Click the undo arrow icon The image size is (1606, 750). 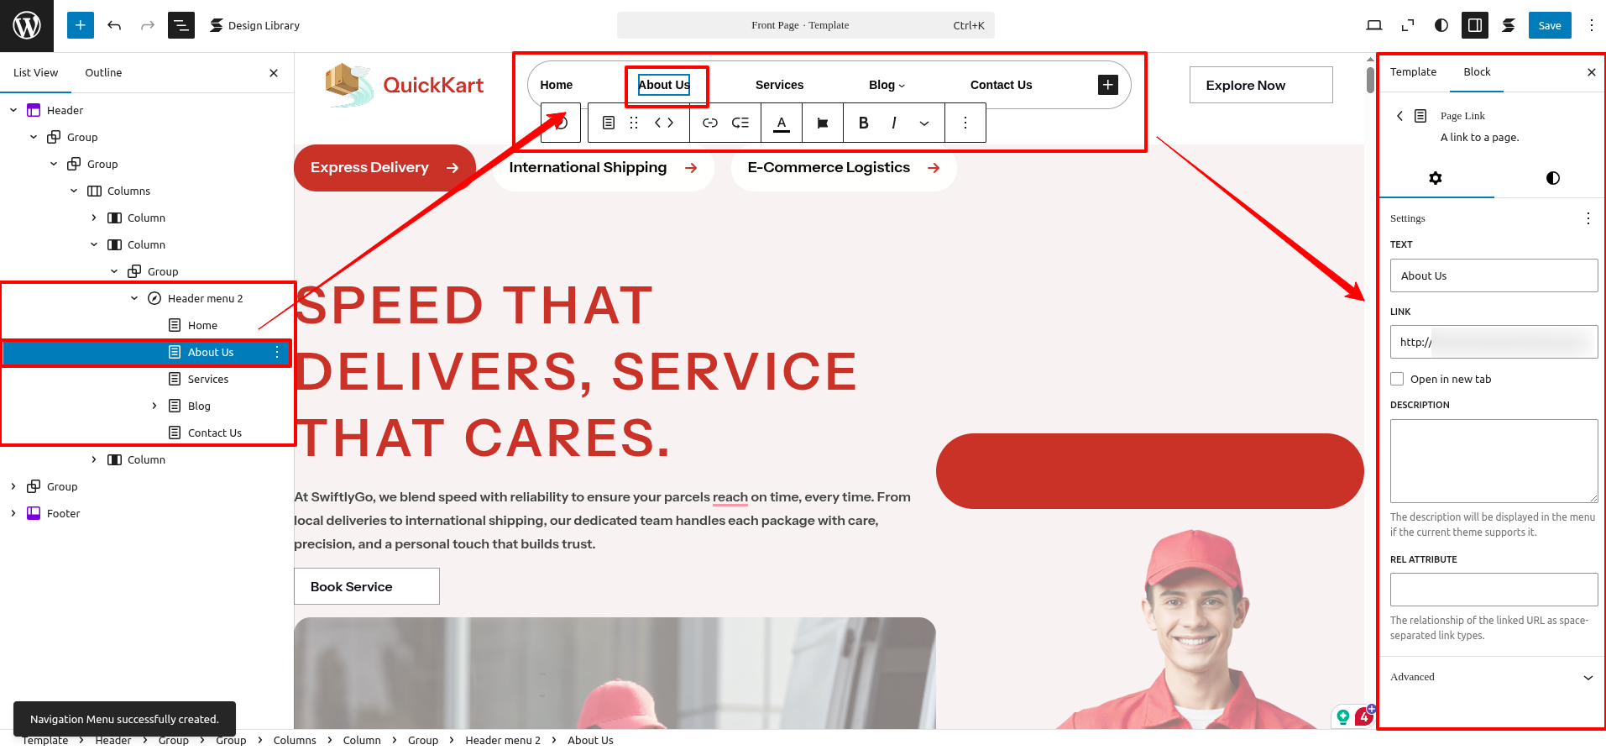pos(114,25)
